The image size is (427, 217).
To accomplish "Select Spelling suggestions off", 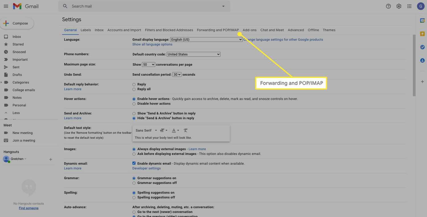I will [x=134, y=197].
